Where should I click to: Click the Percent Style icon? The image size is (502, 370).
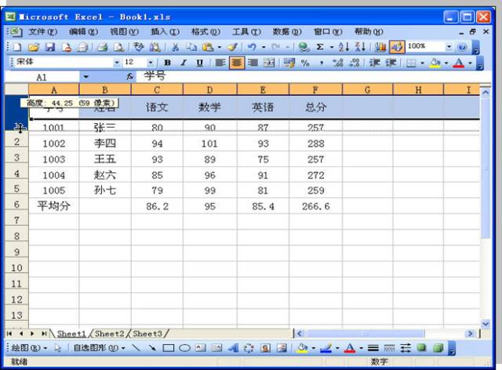tap(304, 62)
